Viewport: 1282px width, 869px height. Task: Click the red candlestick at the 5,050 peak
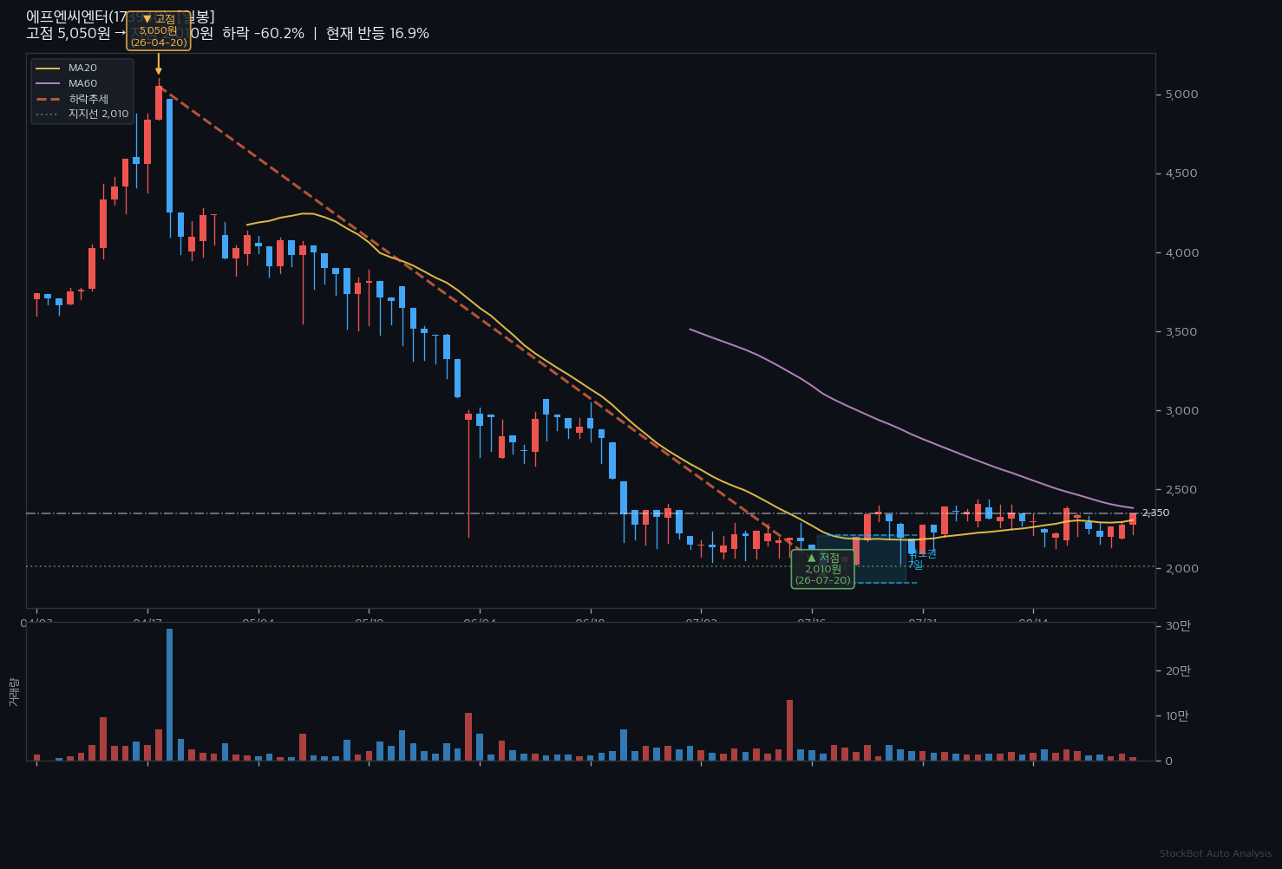coord(159,102)
